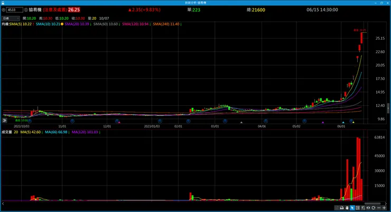Viewport: 391px width, 212px height.
Task: Click the orange dot after SMA(10) value
Action: [x=62, y=24]
